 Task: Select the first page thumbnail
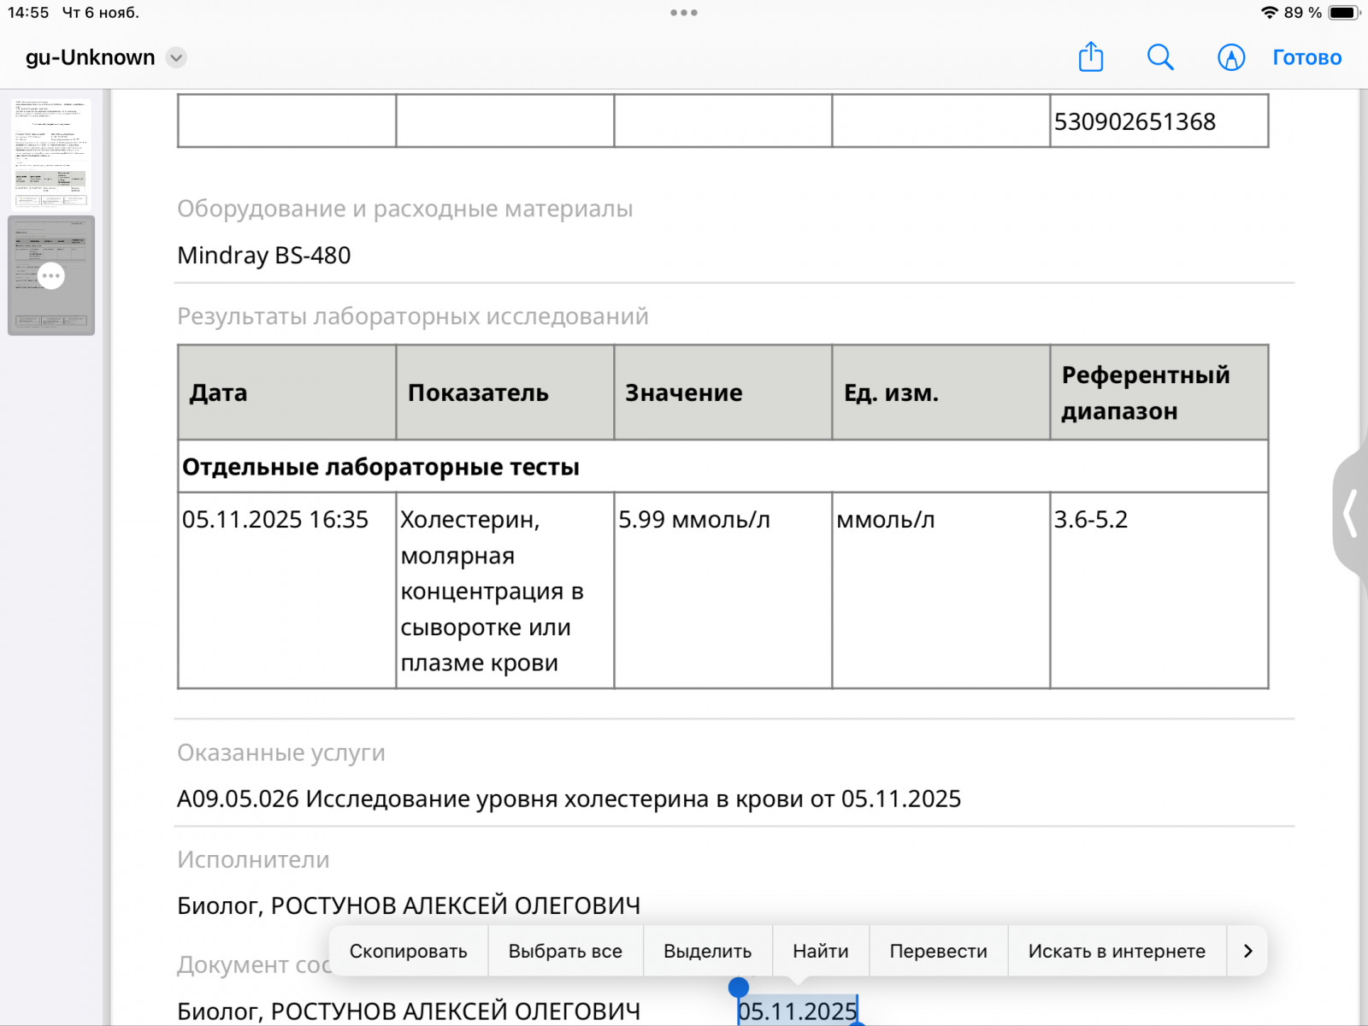(x=51, y=154)
